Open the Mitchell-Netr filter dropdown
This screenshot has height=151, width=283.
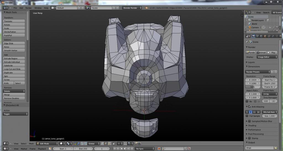(270, 112)
